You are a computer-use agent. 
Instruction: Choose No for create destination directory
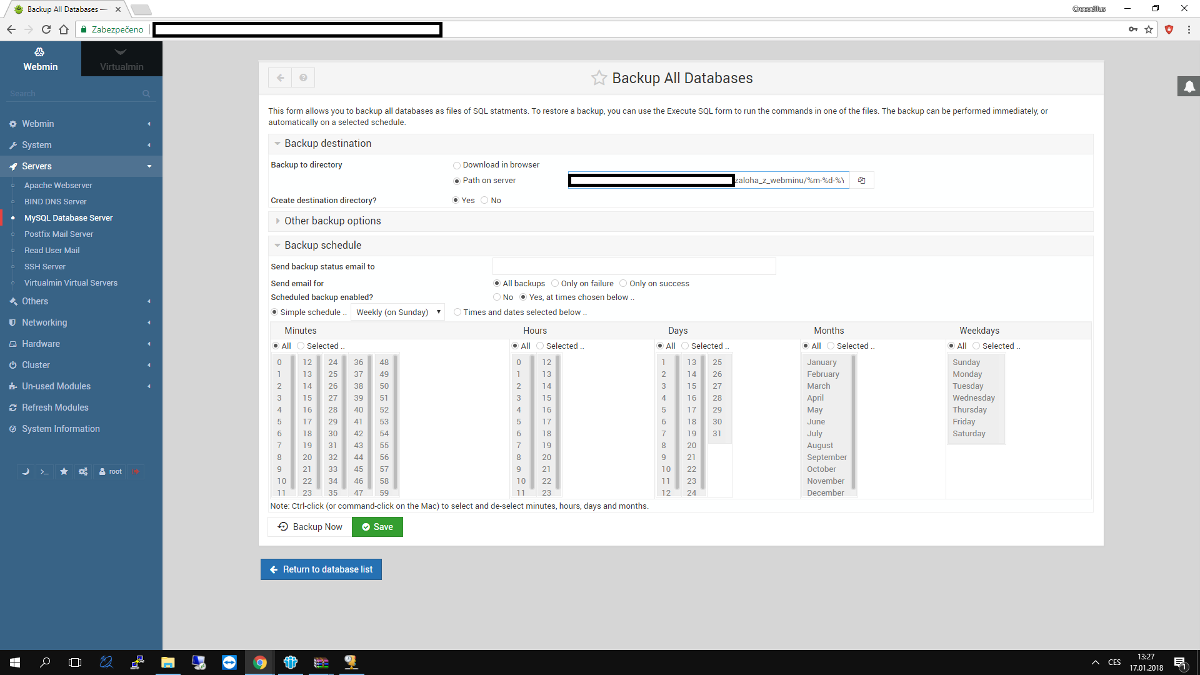[484, 201]
